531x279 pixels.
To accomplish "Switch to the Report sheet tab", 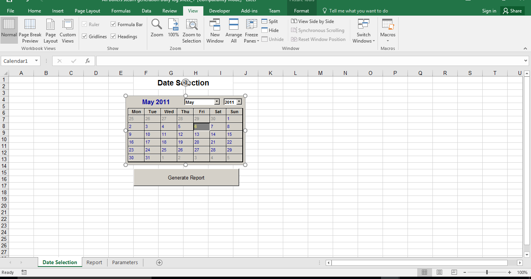I will pos(94,262).
